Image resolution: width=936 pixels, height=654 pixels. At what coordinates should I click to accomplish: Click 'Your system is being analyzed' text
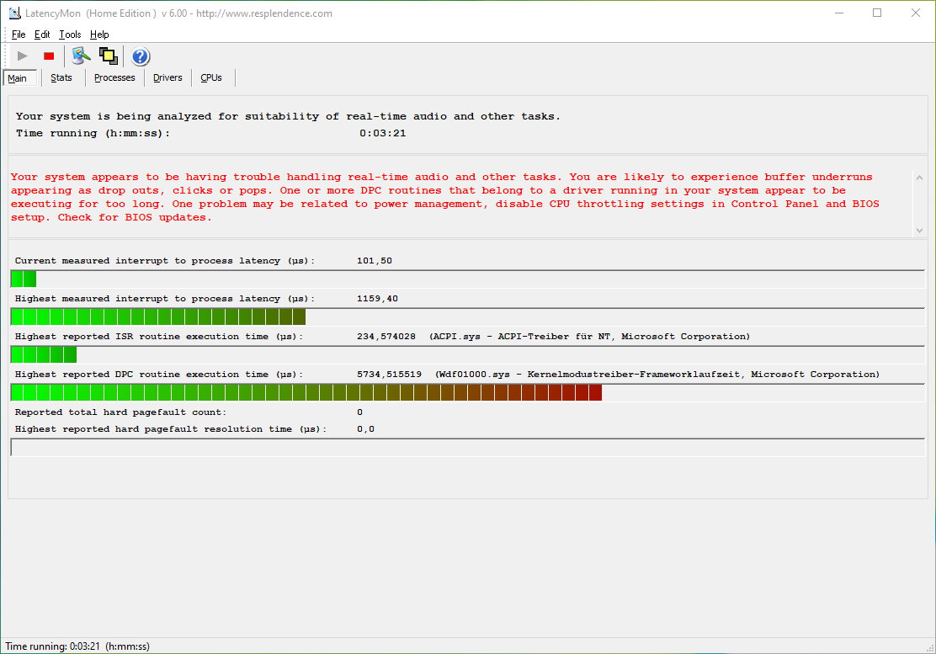coord(289,116)
